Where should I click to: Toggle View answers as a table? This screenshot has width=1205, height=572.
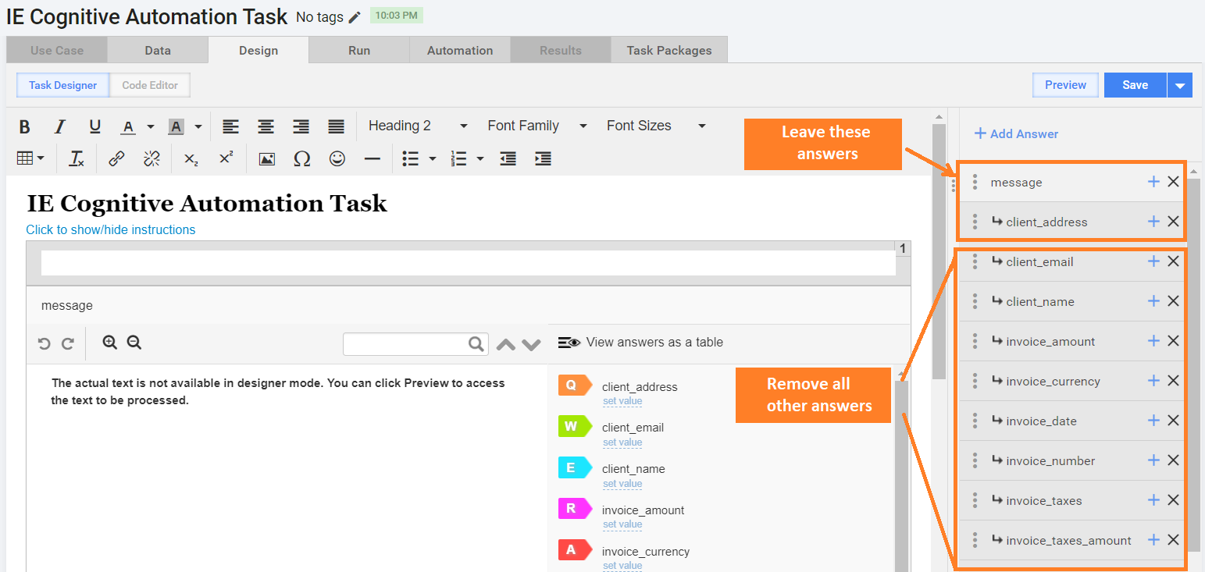(640, 342)
